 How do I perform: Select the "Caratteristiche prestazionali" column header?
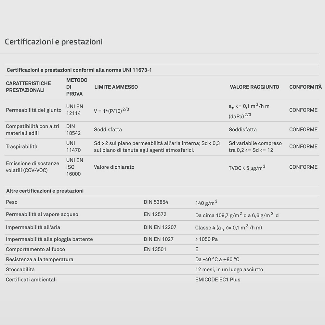coord(28,87)
